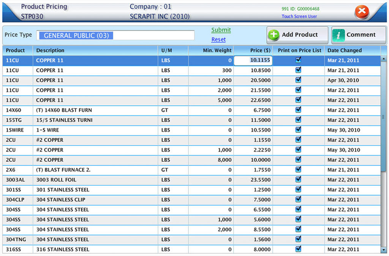Image resolution: width=389 pixels, height=256 pixels.
Task: Click the Submit link
Action: pyautogui.click(x=221, y=30)
